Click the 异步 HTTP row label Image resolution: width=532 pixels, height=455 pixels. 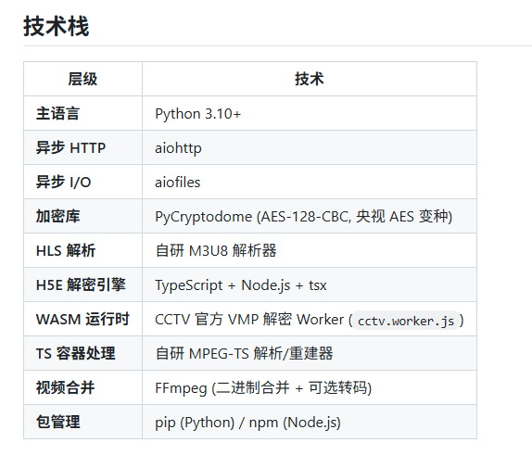coord(71,148)
